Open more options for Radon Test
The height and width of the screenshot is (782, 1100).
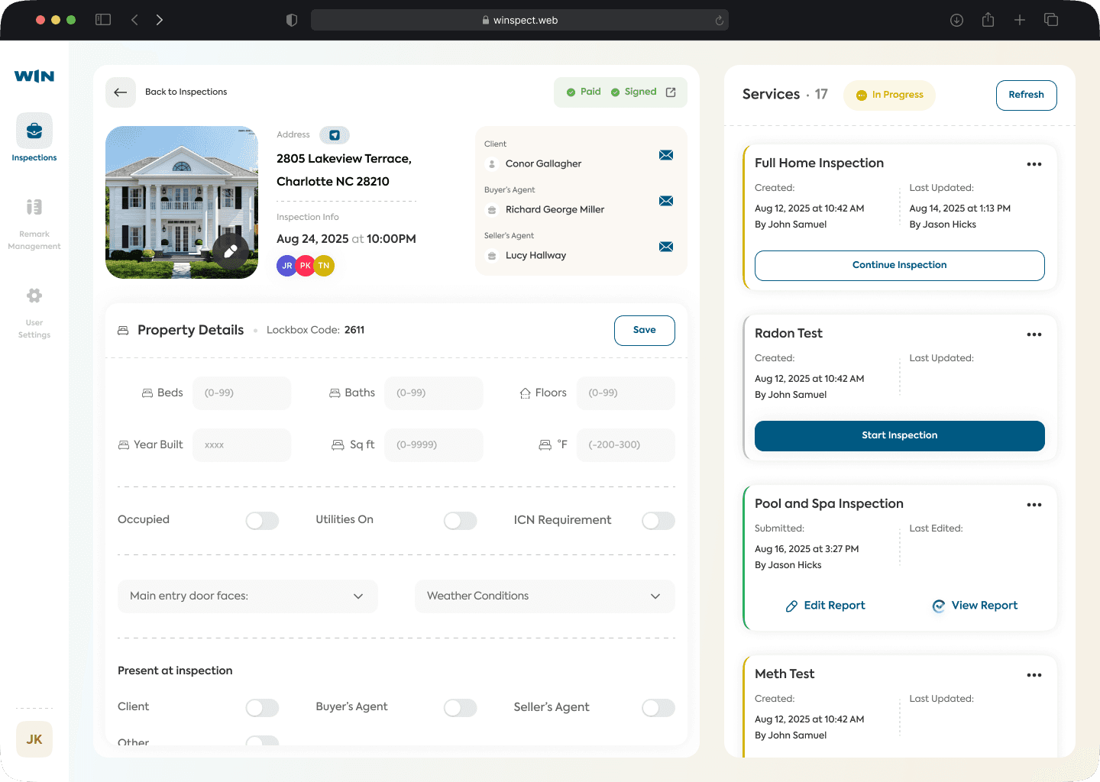(x=1034, y=334)
